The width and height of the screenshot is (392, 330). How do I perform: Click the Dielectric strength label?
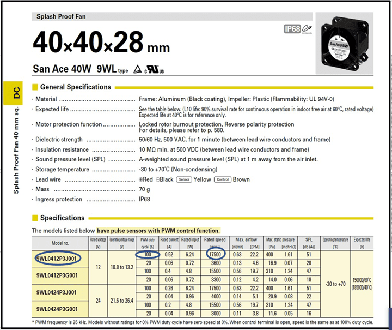pos(59,140)
